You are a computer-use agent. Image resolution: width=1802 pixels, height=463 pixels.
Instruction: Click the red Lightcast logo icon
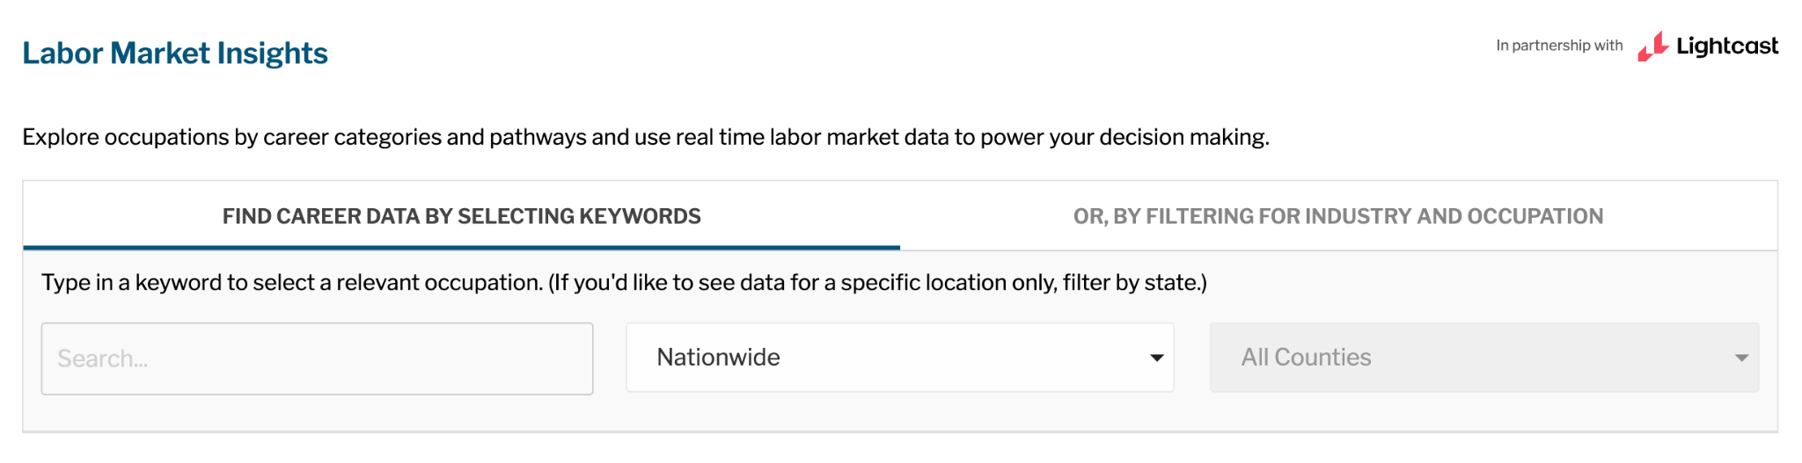(1652, 47)
